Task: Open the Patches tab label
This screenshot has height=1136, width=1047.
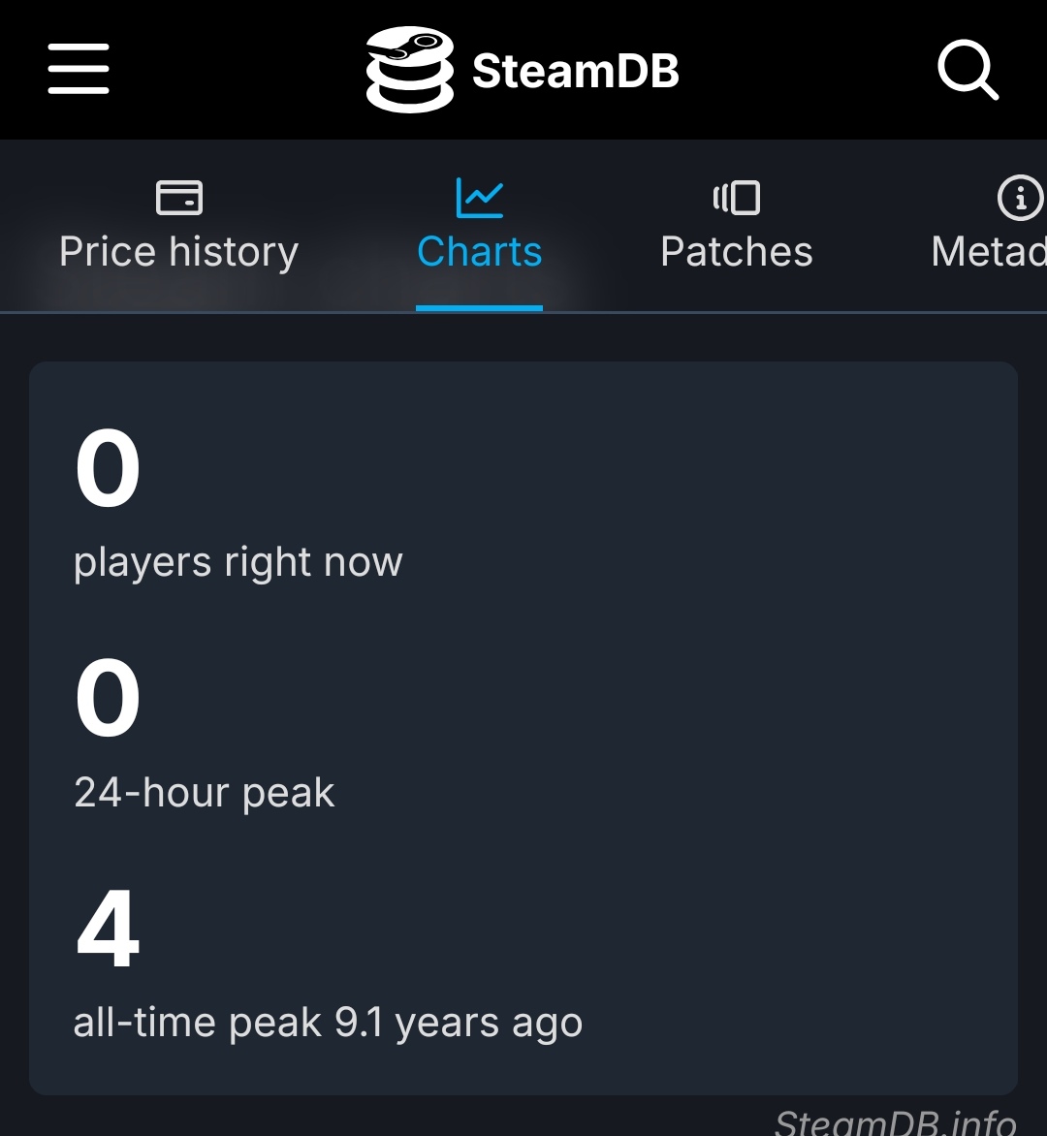Action: click(737, 252)
